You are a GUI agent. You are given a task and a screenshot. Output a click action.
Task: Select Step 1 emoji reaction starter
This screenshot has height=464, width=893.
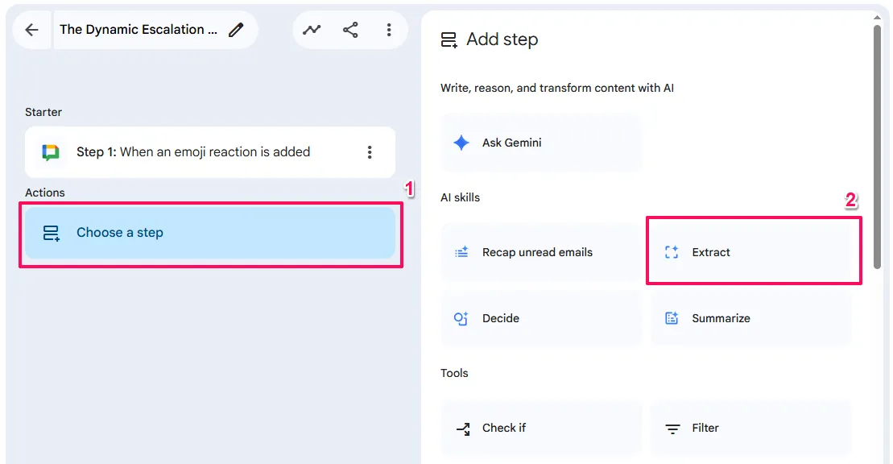point(193,152)
